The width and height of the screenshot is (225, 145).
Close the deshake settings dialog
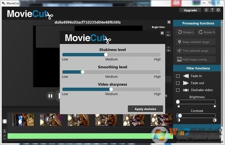(x=162, y=33)
